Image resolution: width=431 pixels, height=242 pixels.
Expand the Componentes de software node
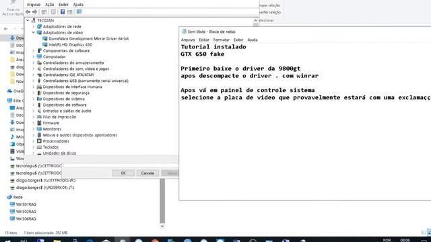(x=34, y=51)
